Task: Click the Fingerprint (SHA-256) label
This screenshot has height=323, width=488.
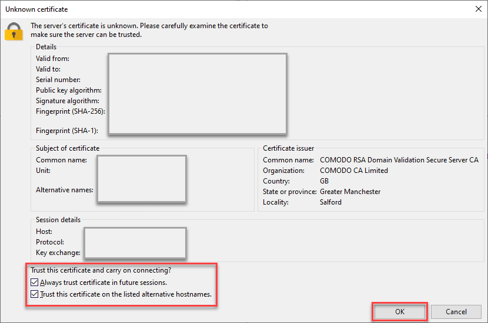Action: [71, 111]
